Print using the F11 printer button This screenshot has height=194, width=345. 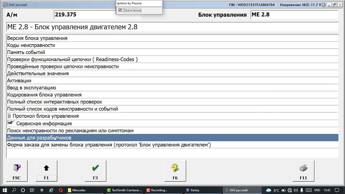[x=303, y=171]
